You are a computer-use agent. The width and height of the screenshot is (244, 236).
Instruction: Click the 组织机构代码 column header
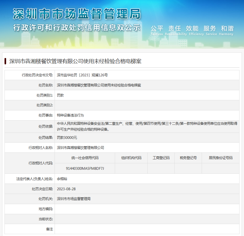pos(131,158)
